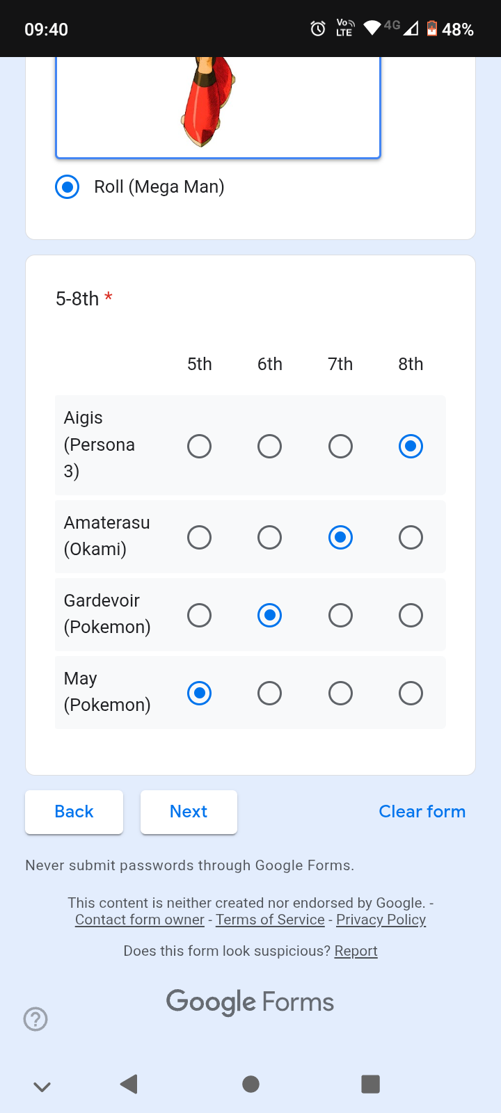The width and height of the screenshot is (501, 1113).
Task: Open the Terms of Service link
Action: tap(270, 920)
